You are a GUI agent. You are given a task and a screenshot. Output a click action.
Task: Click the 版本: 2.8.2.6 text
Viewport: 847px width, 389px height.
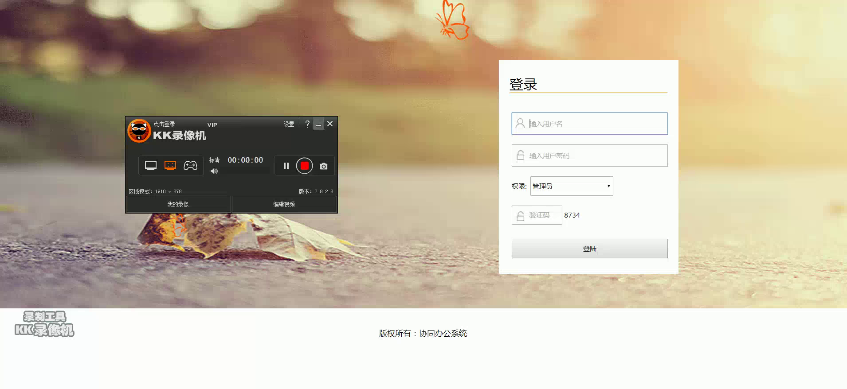316,191
